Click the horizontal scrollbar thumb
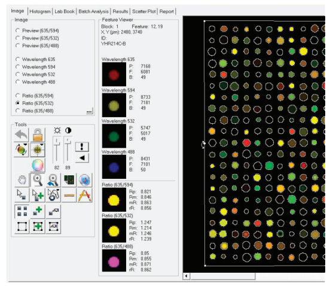 pos(223,276)
